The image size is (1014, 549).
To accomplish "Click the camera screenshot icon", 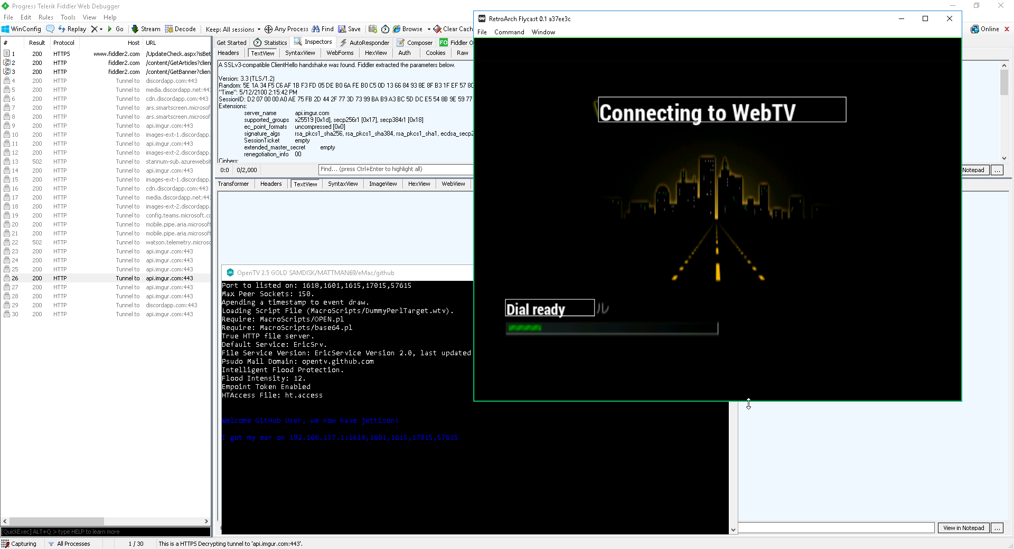I will tap(373, 29).
